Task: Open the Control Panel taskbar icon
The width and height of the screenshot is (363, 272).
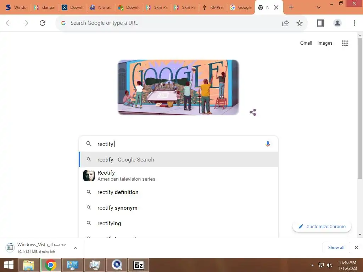Action: tap(73, 265)
